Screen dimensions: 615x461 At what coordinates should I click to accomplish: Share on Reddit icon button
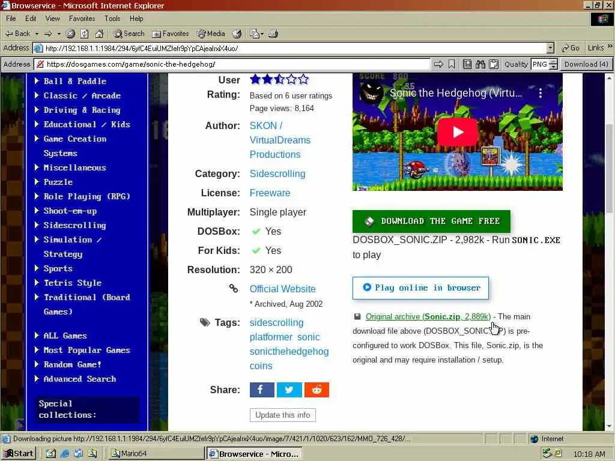pos(317,390)
